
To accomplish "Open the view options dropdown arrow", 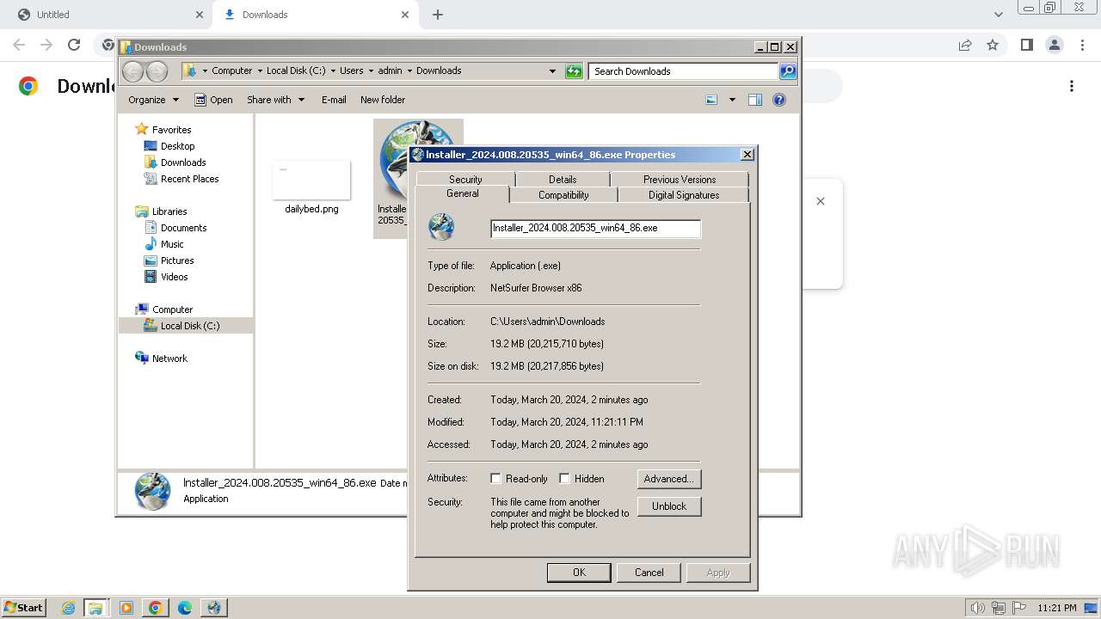I will [732, 100].
